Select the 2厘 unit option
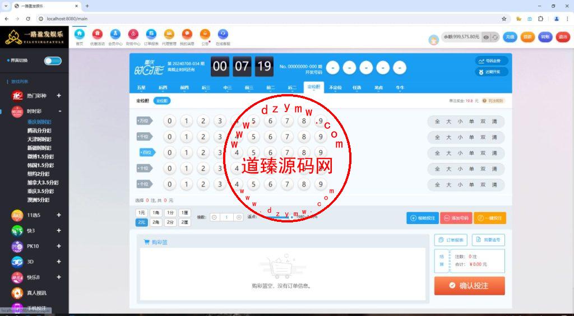This screenshot has height=316, width=574. [185, 222]
